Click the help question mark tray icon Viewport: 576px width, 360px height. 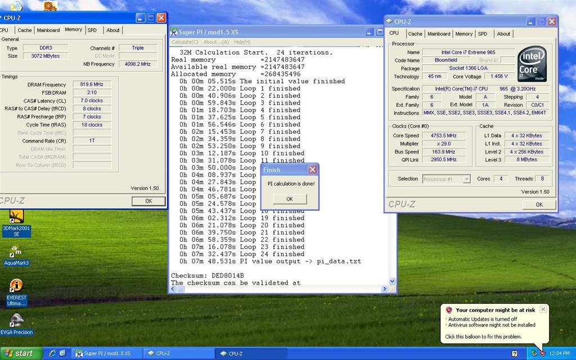pyautogui.click(x=515, y=354)
